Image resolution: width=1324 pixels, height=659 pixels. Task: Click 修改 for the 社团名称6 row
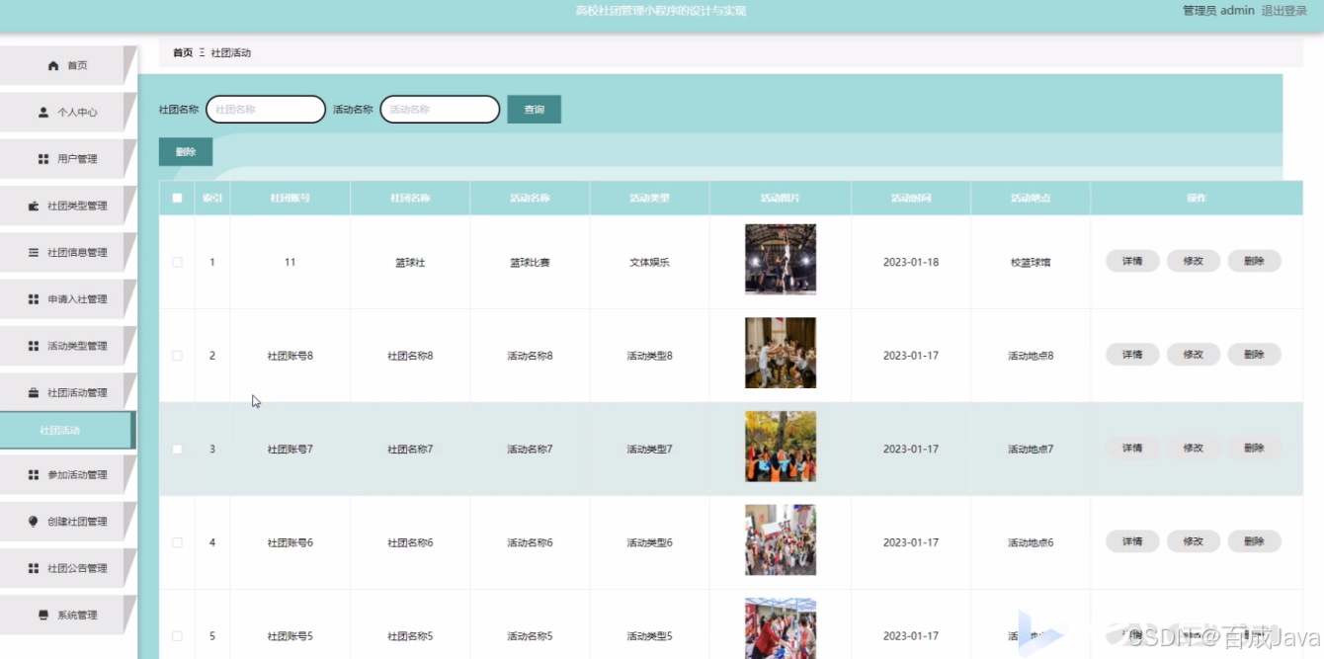[x=1193, y=541]
